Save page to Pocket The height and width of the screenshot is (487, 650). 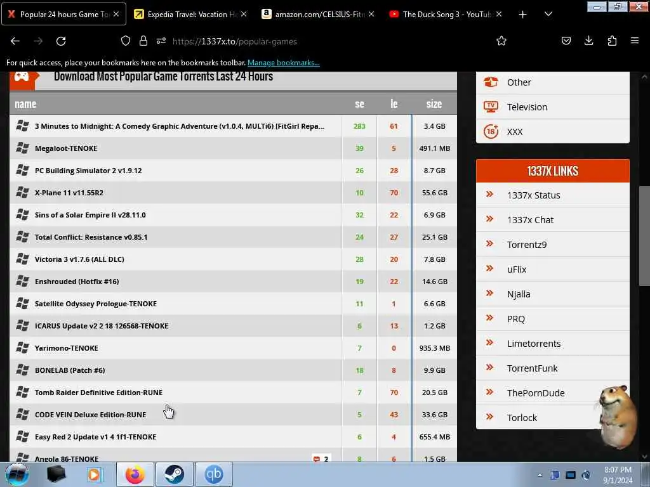click(566, 41)
